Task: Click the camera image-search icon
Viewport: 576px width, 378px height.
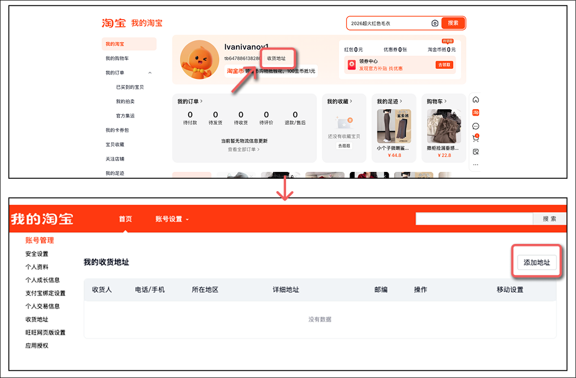Action: coord(434,24)
